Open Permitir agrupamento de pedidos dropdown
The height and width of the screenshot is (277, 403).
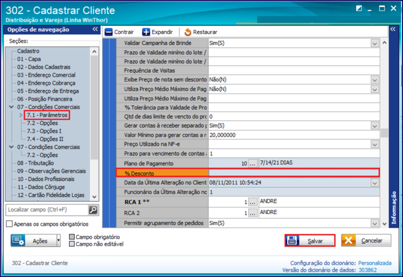tap(375, 223)
